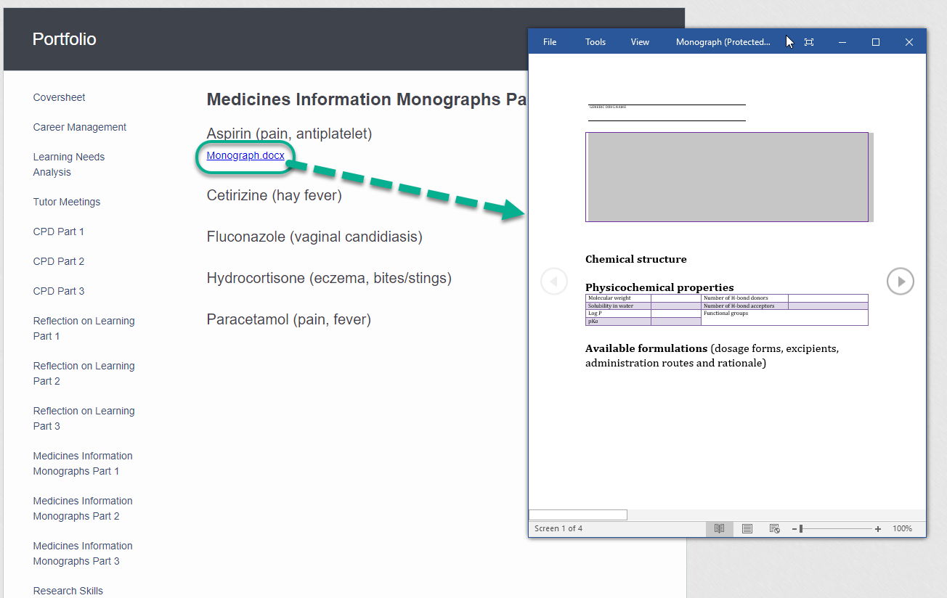Open the File menu in Word
947x598 pixels.
click(550, 42)
